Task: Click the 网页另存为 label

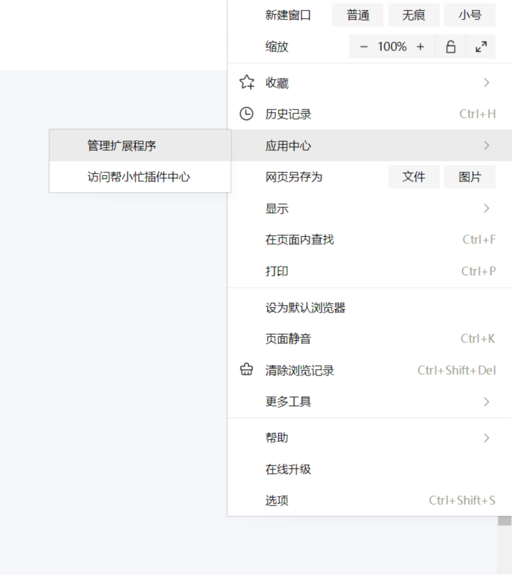Action: tap(294, 177)
